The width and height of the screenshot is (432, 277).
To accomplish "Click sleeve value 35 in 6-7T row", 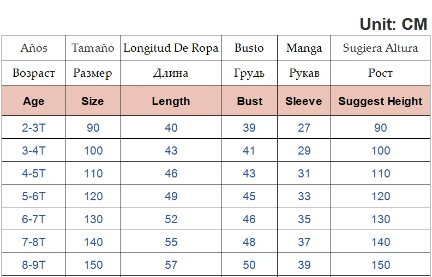I will click(304, 219).
